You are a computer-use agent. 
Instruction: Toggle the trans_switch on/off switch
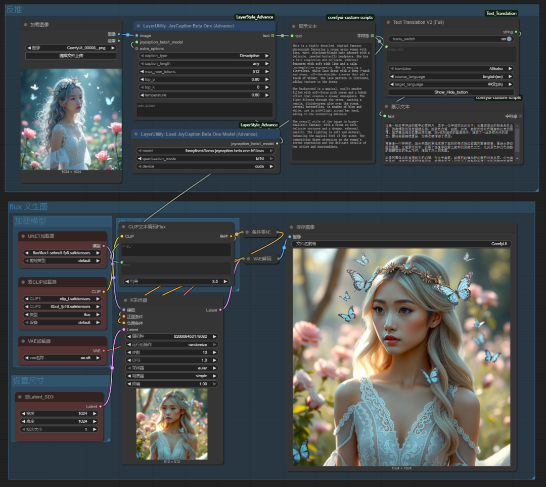(509, 39)
